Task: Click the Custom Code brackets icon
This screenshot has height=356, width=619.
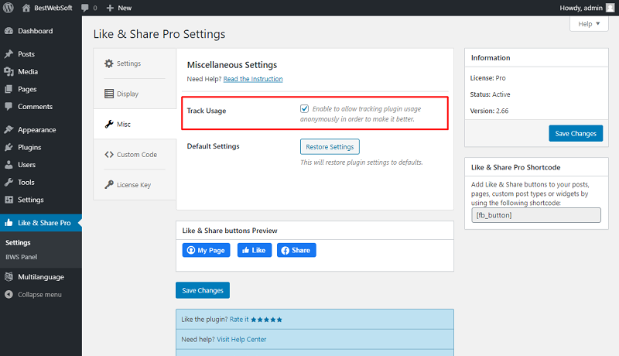Action: 109,154
